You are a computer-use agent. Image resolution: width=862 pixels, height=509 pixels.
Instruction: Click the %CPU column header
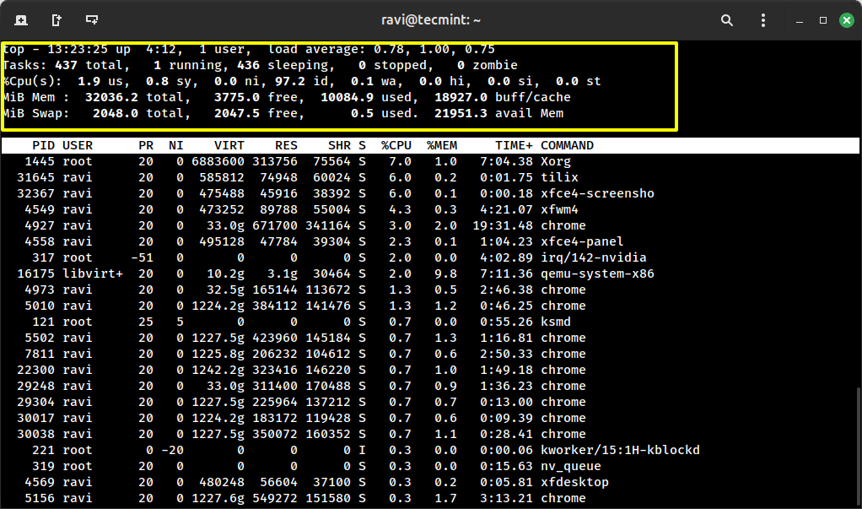396,145
